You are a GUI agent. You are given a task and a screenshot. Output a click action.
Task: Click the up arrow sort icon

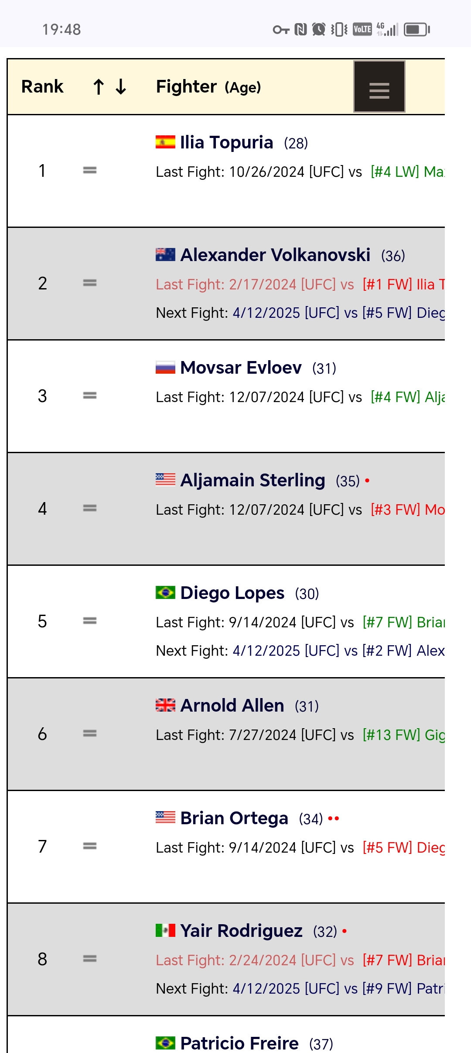click(99, 86)
